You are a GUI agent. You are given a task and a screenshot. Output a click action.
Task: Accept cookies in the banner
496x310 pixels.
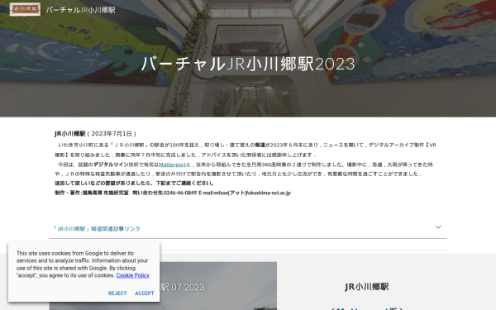145,293
